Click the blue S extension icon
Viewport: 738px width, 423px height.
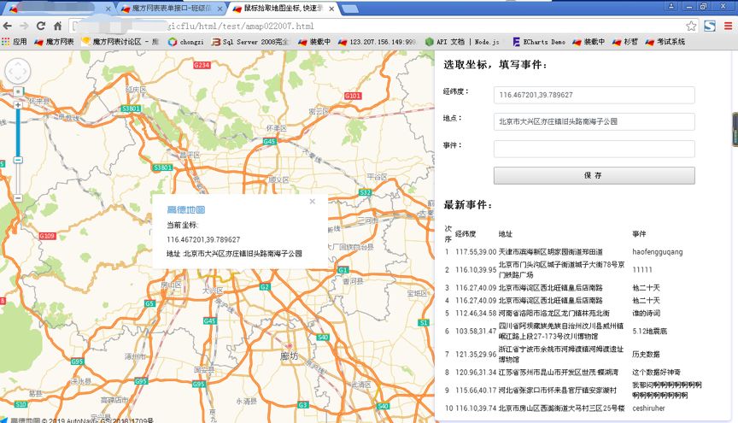tap(710, 26)
